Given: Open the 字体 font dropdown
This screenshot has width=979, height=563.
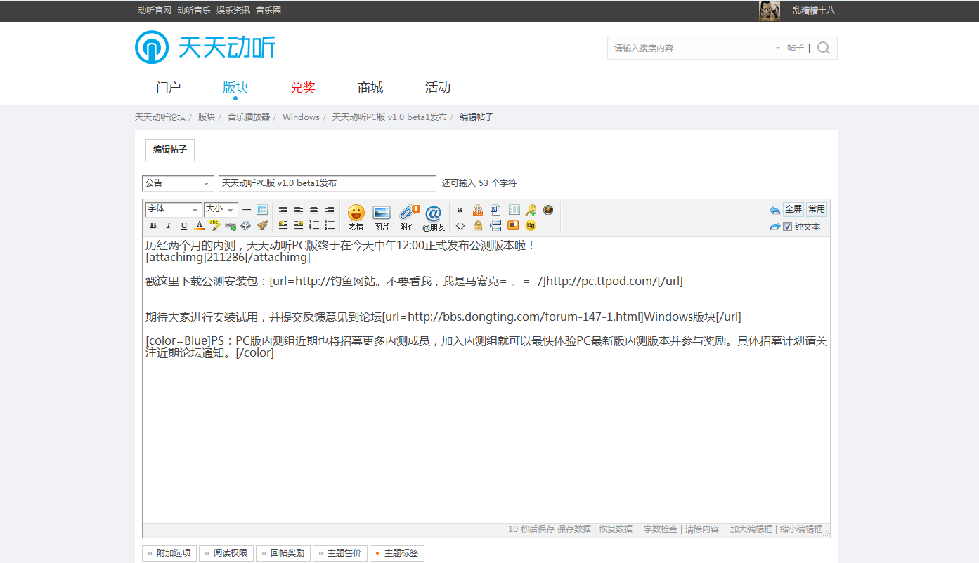Looking at the screenshot, I should click(174, 209).
